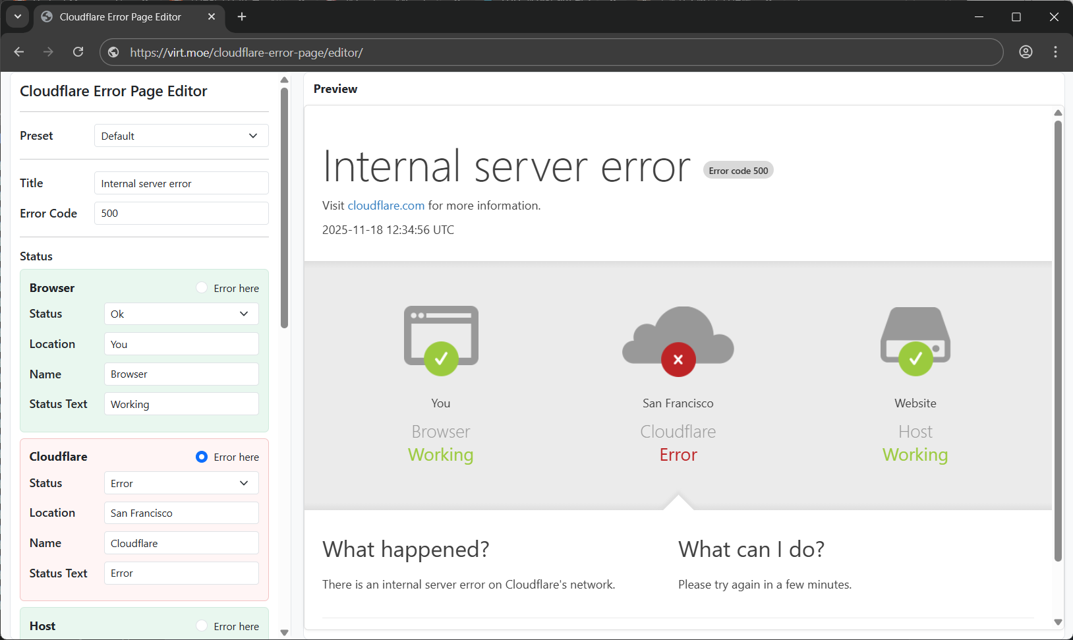Open the browser three-dot menu
Viewport: 1073px width, 640px height.
[1055, 52]
